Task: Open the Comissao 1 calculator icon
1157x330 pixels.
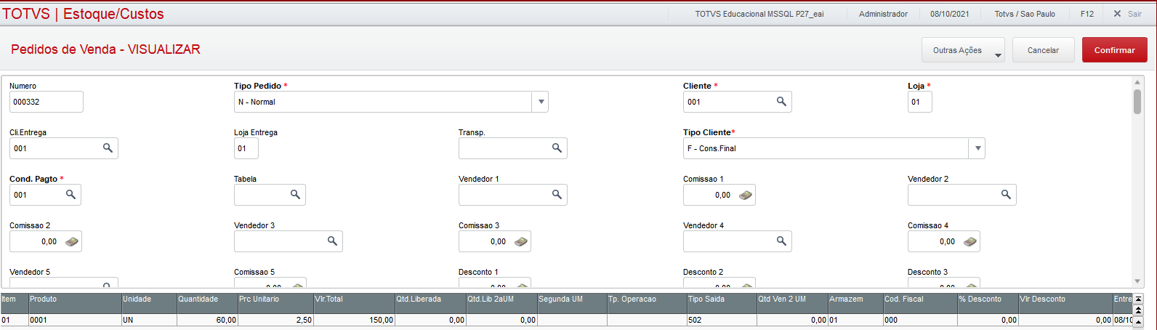Action: pos(745,195)
